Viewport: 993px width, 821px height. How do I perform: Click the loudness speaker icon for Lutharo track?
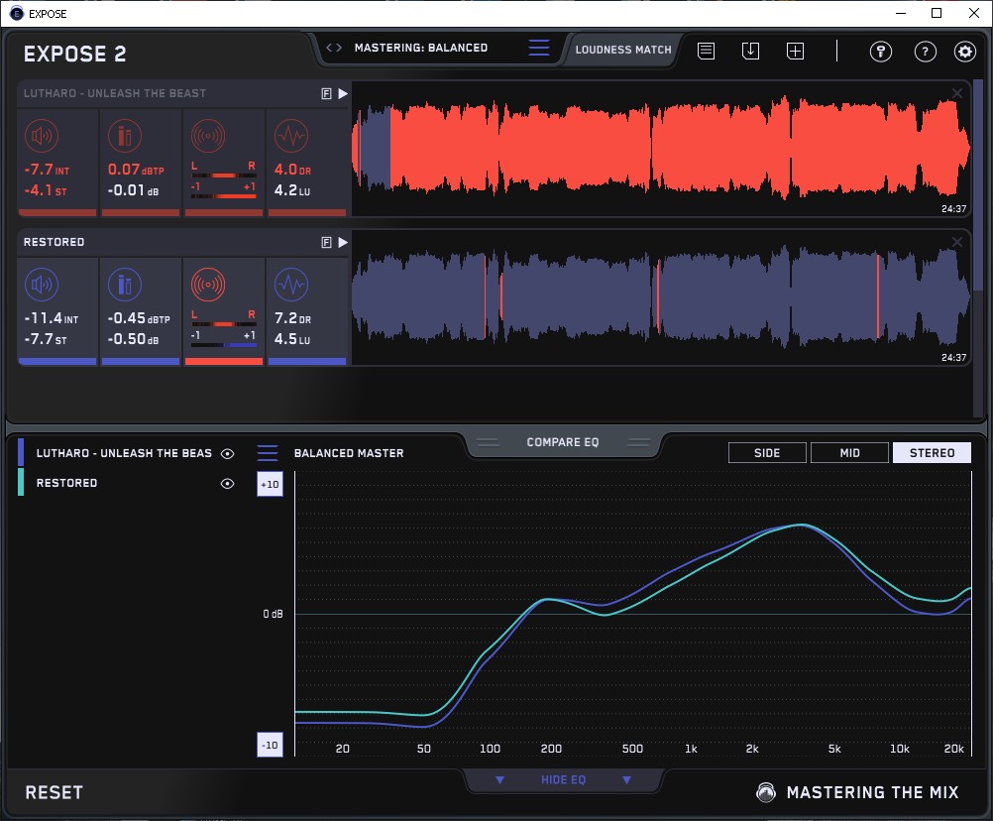[41, 136]
